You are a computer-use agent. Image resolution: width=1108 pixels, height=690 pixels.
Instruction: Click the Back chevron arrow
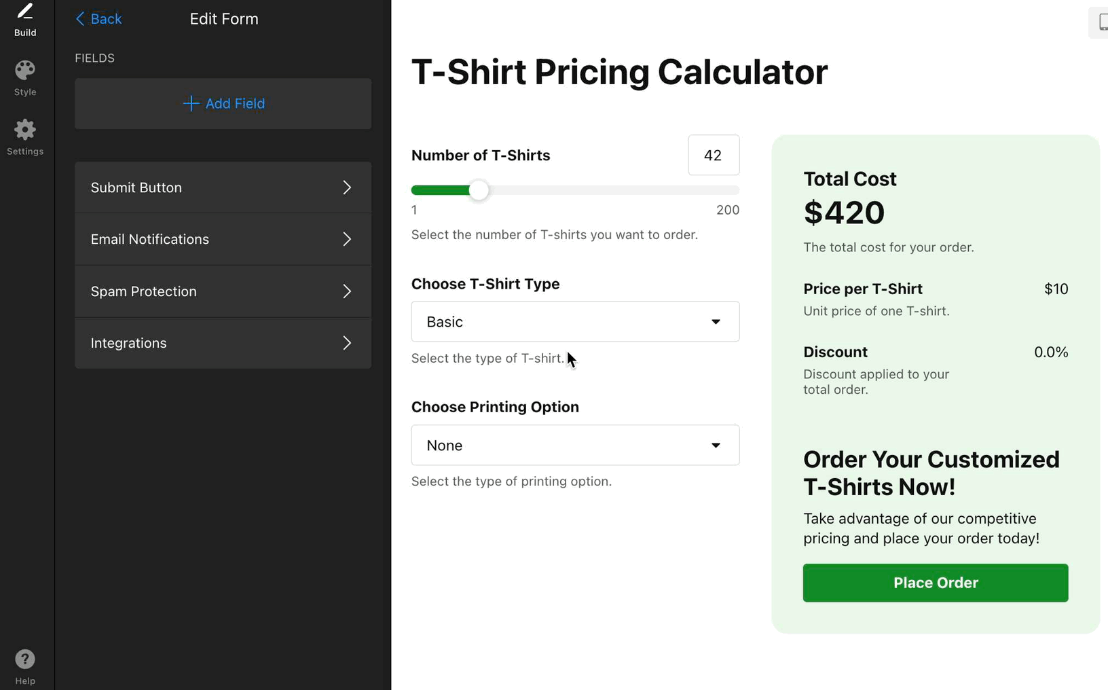point(80,19)
